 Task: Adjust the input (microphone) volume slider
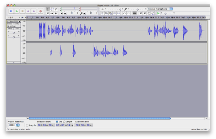[x=138, y=9]
